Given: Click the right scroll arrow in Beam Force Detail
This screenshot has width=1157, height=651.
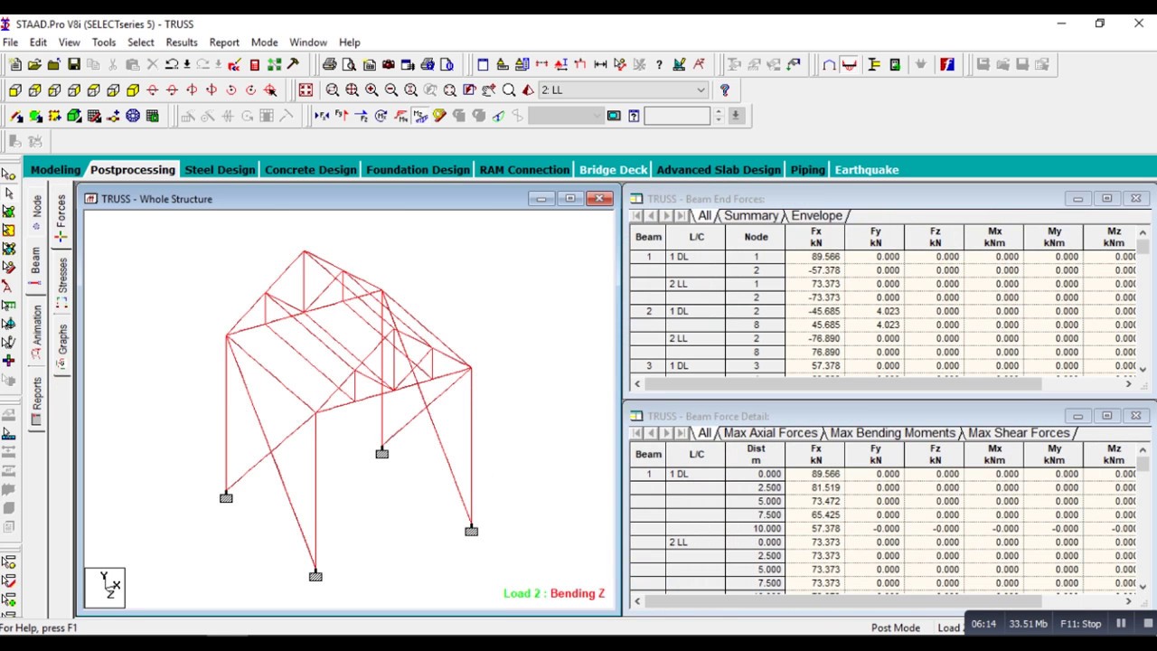Looking at the screenshot, I should coord(1128,601).
